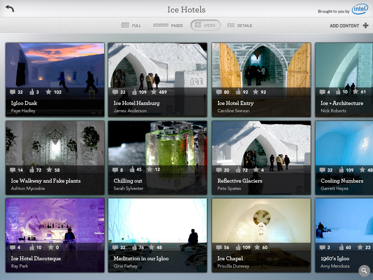
Task: Like Ice Walkway and Fake plants
Action: point(32,170)
